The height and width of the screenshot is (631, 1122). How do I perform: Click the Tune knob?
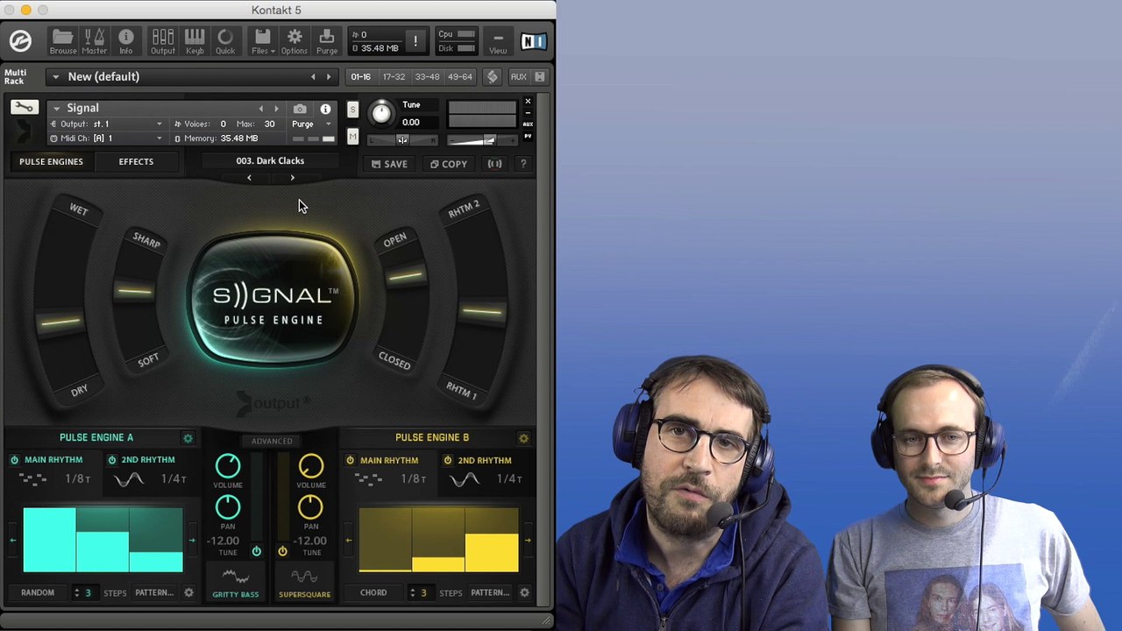click(x=381, y=113)
